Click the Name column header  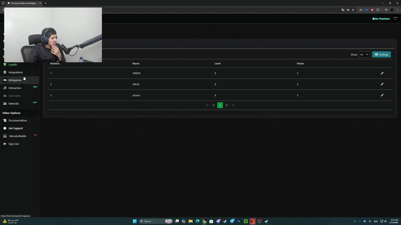pos(136,63)
